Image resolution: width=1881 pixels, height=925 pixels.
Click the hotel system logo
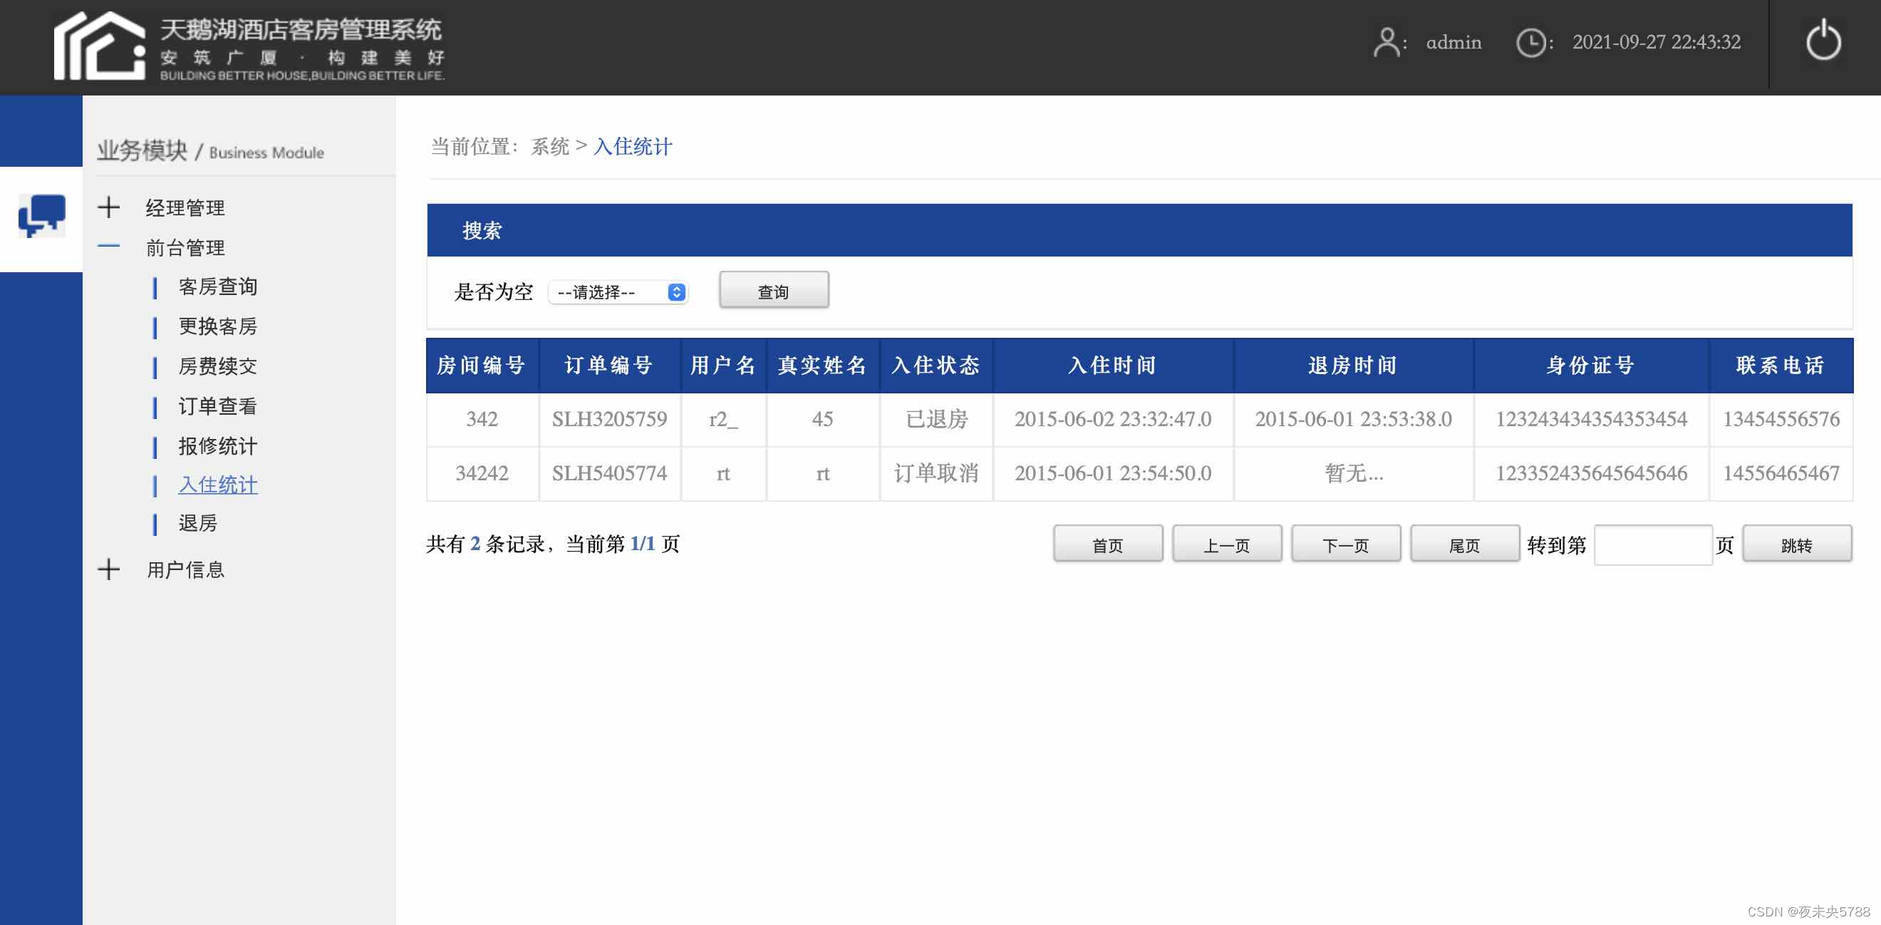tap(248, 46)
